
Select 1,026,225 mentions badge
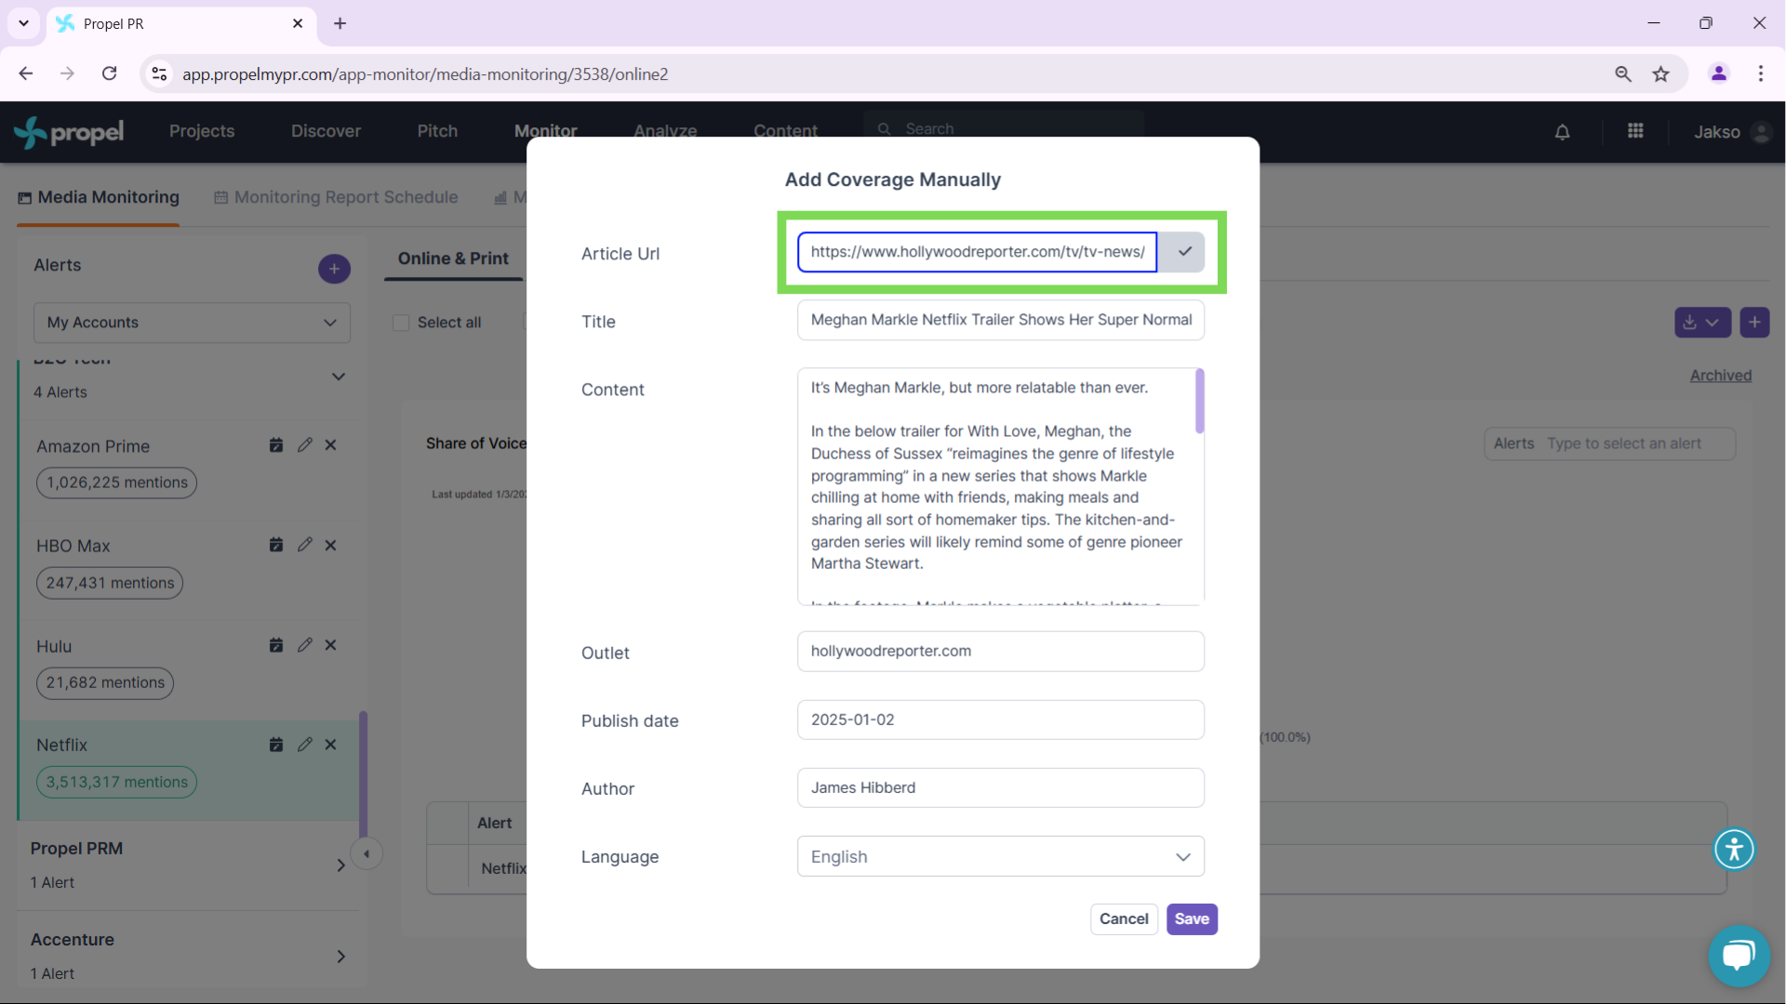coord(117,482)
